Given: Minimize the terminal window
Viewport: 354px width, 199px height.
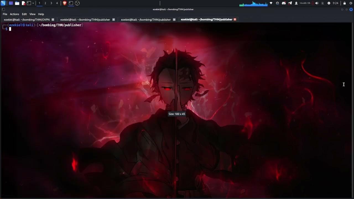Looking at the screenshot, I should point(342,9).
